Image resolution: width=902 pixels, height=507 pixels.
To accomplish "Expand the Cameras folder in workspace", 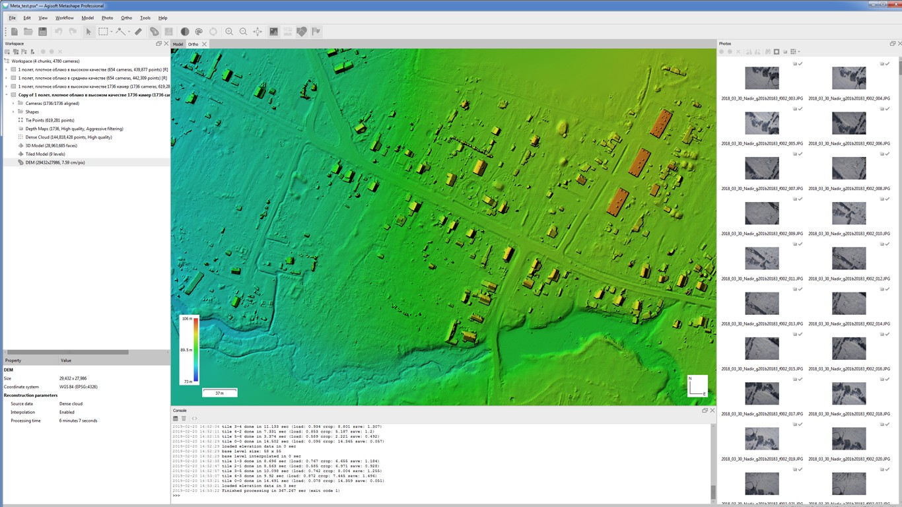I will [13, 104].
